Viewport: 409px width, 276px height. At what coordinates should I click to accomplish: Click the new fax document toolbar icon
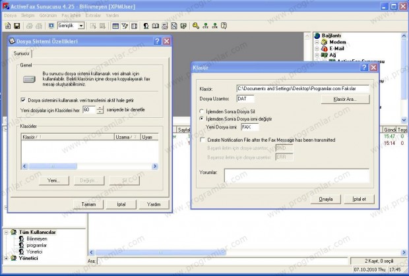tap(8, 26)
